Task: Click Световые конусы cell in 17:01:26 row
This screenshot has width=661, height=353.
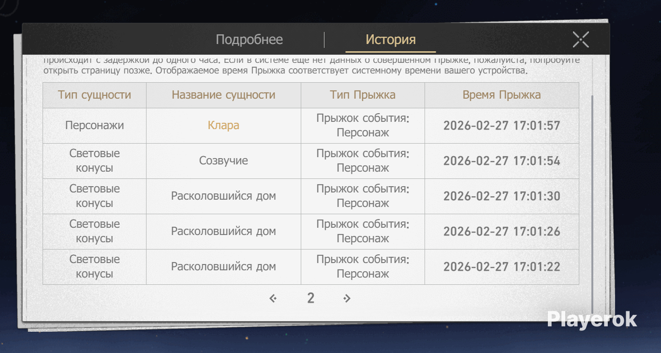Action: 94,231
